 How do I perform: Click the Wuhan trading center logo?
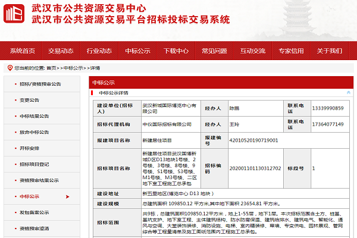(x=14, y=14)
